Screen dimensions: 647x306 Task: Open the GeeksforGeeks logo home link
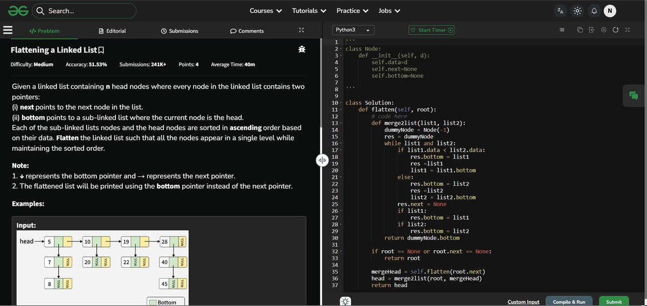click(x=18, y=10)
